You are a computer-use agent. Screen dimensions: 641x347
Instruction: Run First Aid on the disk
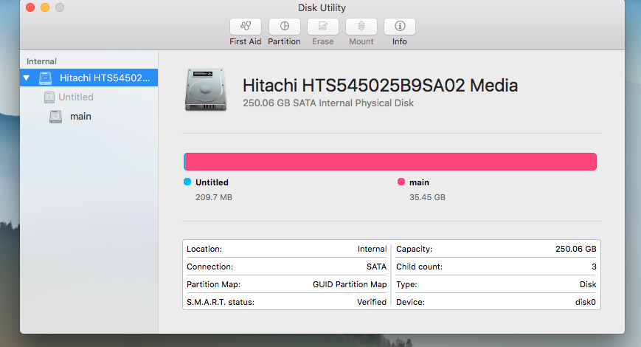click(246, 27)
